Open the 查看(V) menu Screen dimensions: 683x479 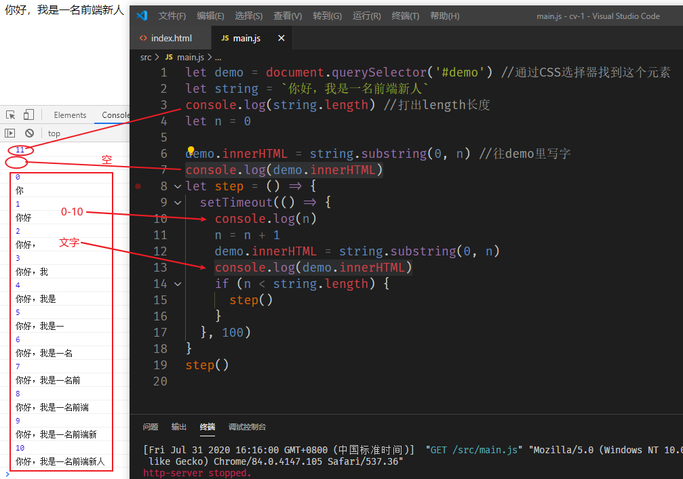[x=288, y=16]
